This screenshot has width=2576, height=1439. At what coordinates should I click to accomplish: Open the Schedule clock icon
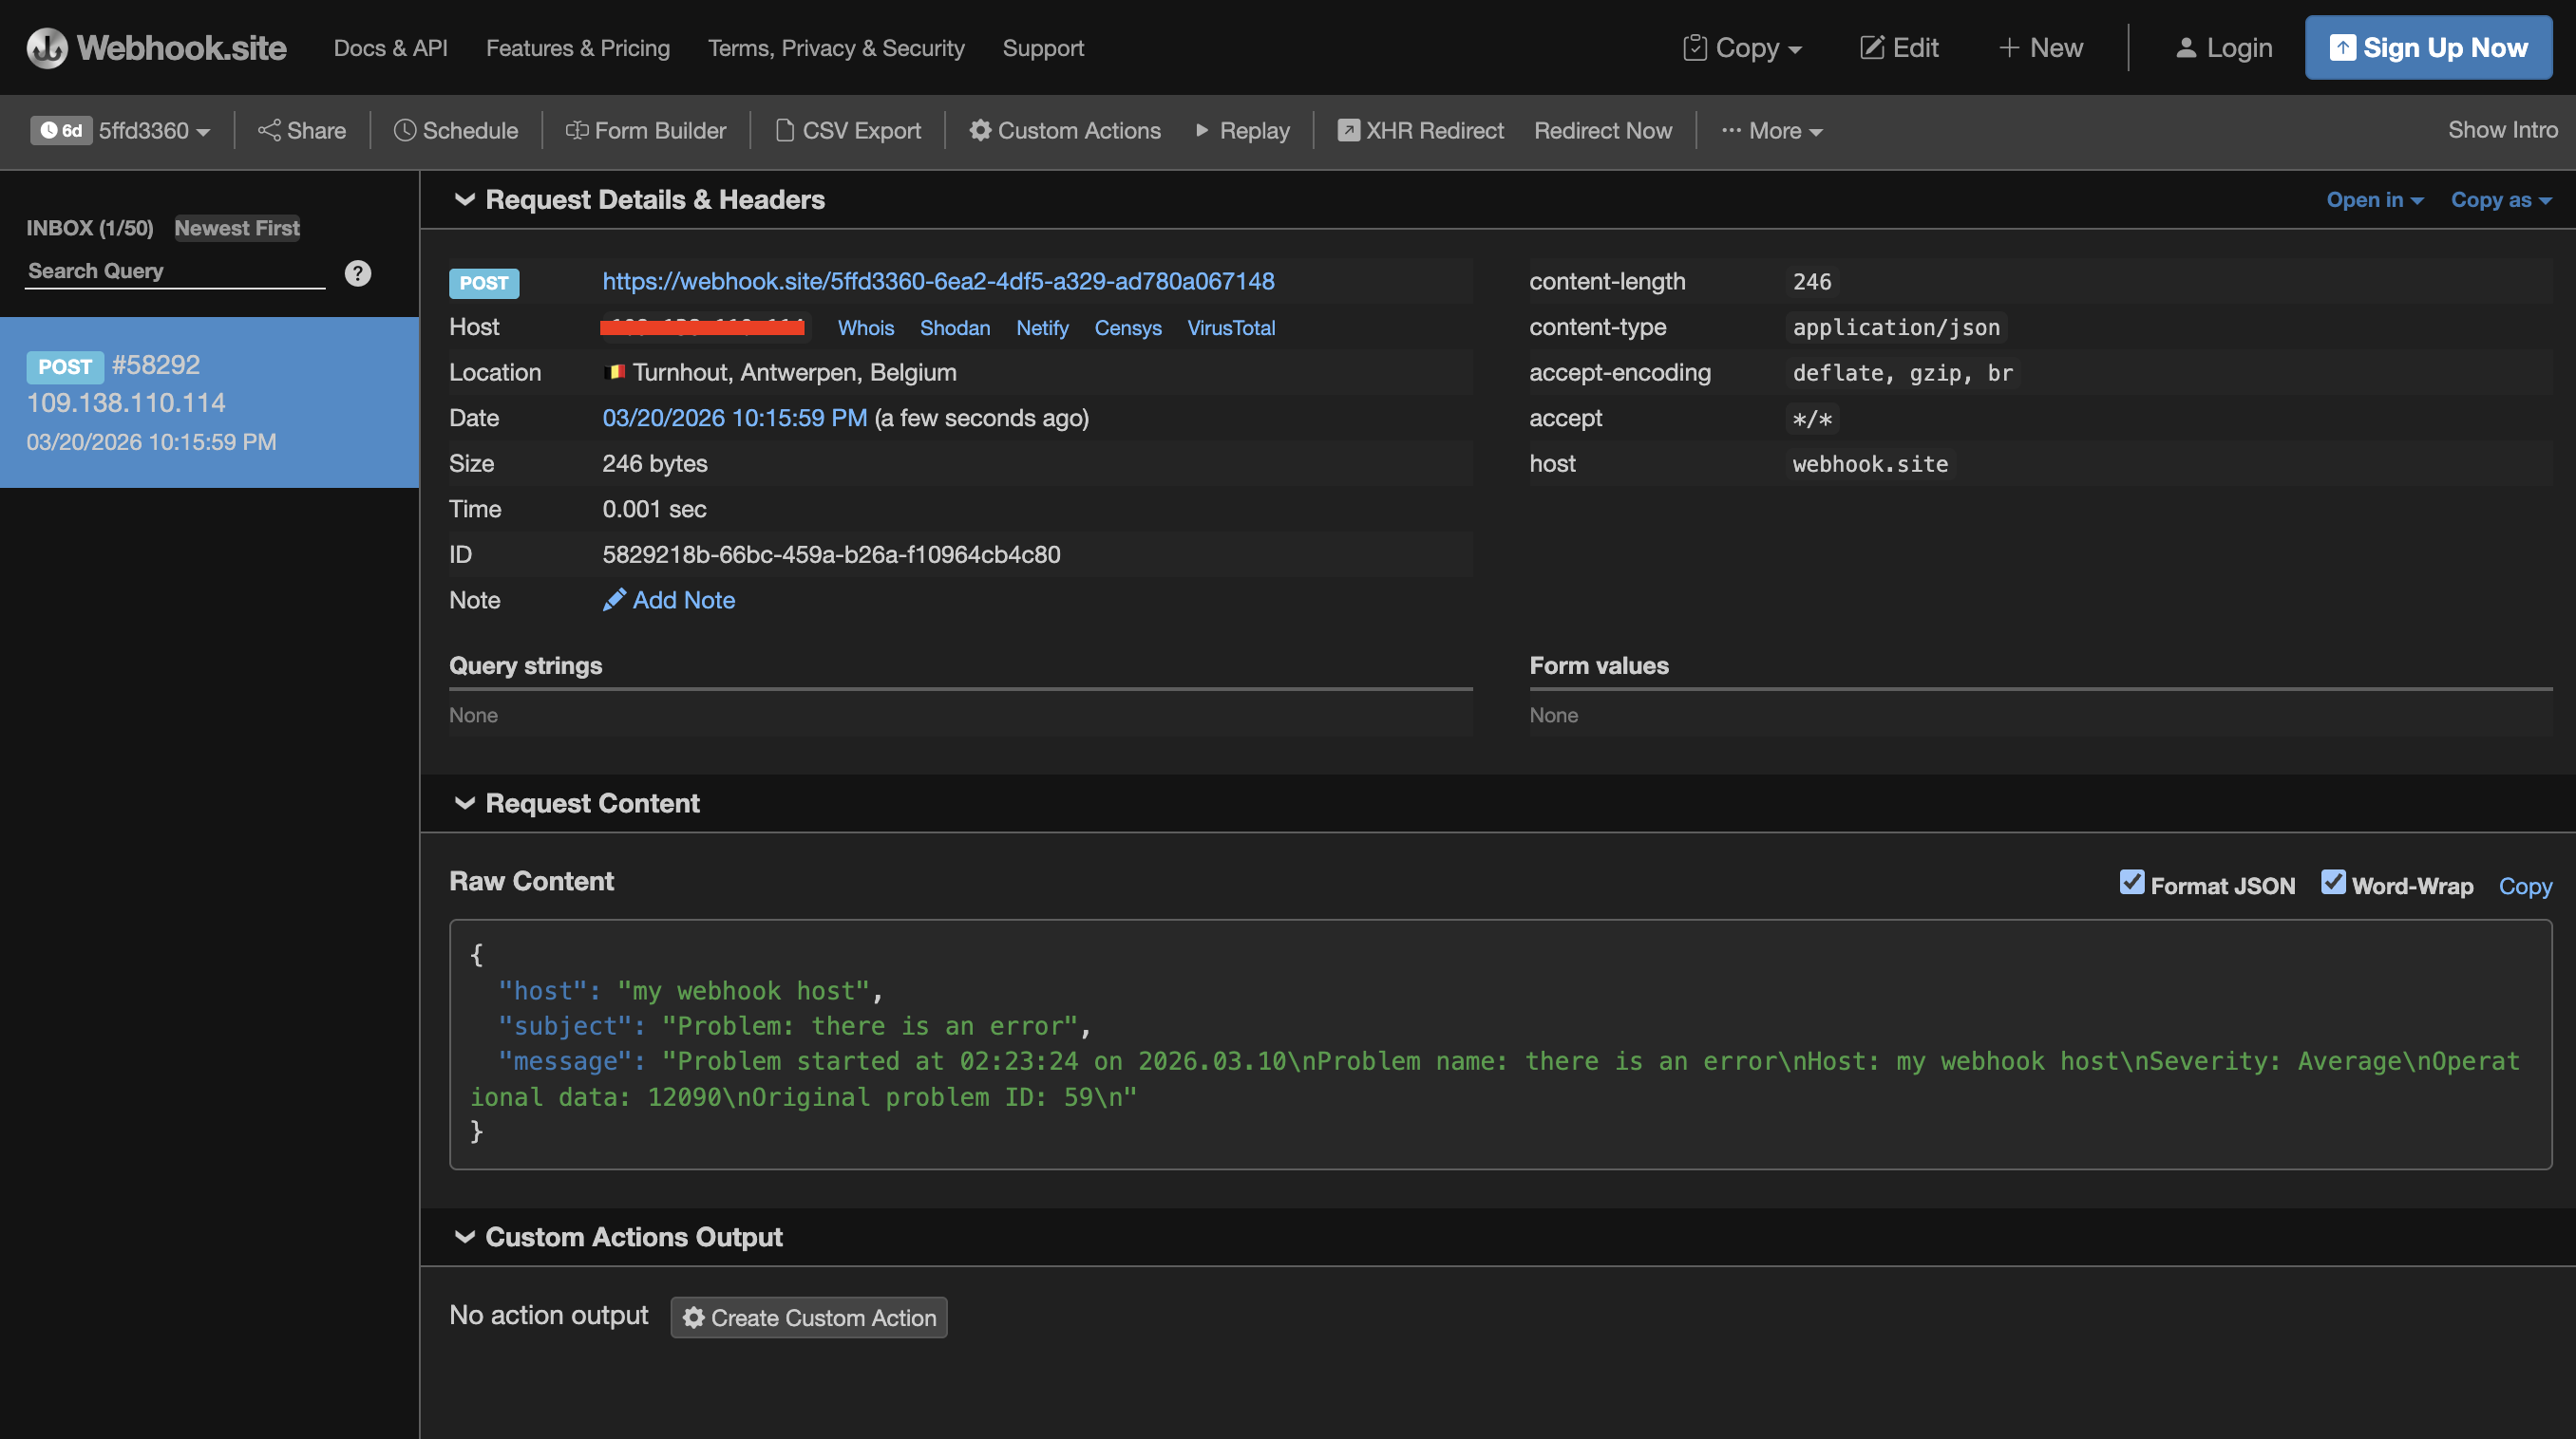pos(405,130)
